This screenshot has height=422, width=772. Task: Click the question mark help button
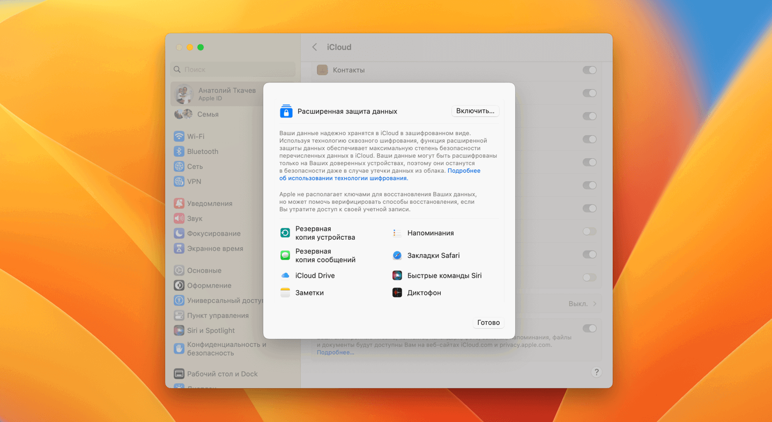pos(596,372)
